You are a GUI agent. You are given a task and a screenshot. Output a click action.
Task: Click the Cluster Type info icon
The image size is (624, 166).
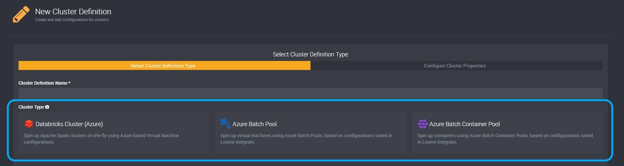47,107
